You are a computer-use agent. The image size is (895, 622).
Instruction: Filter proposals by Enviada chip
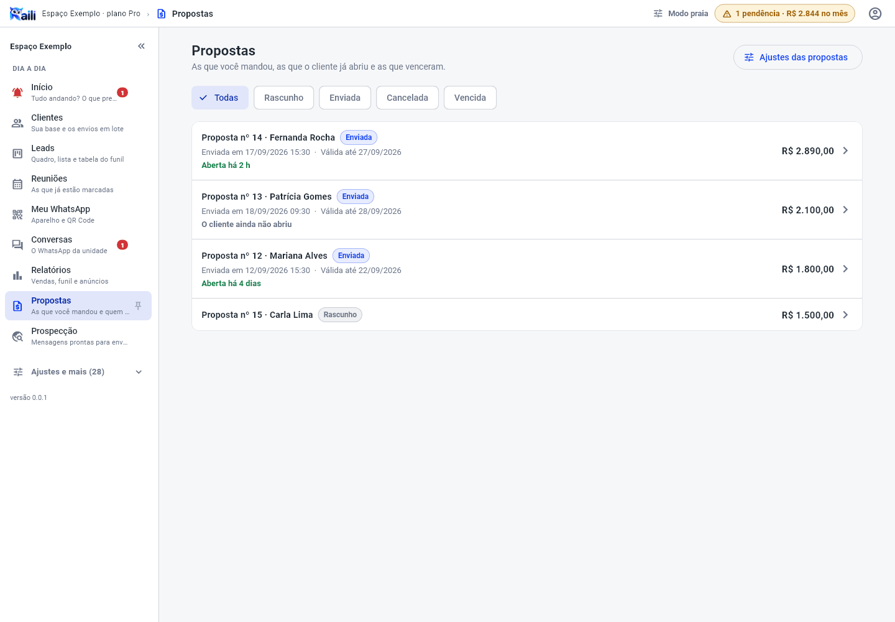click(x=345, y=98)
